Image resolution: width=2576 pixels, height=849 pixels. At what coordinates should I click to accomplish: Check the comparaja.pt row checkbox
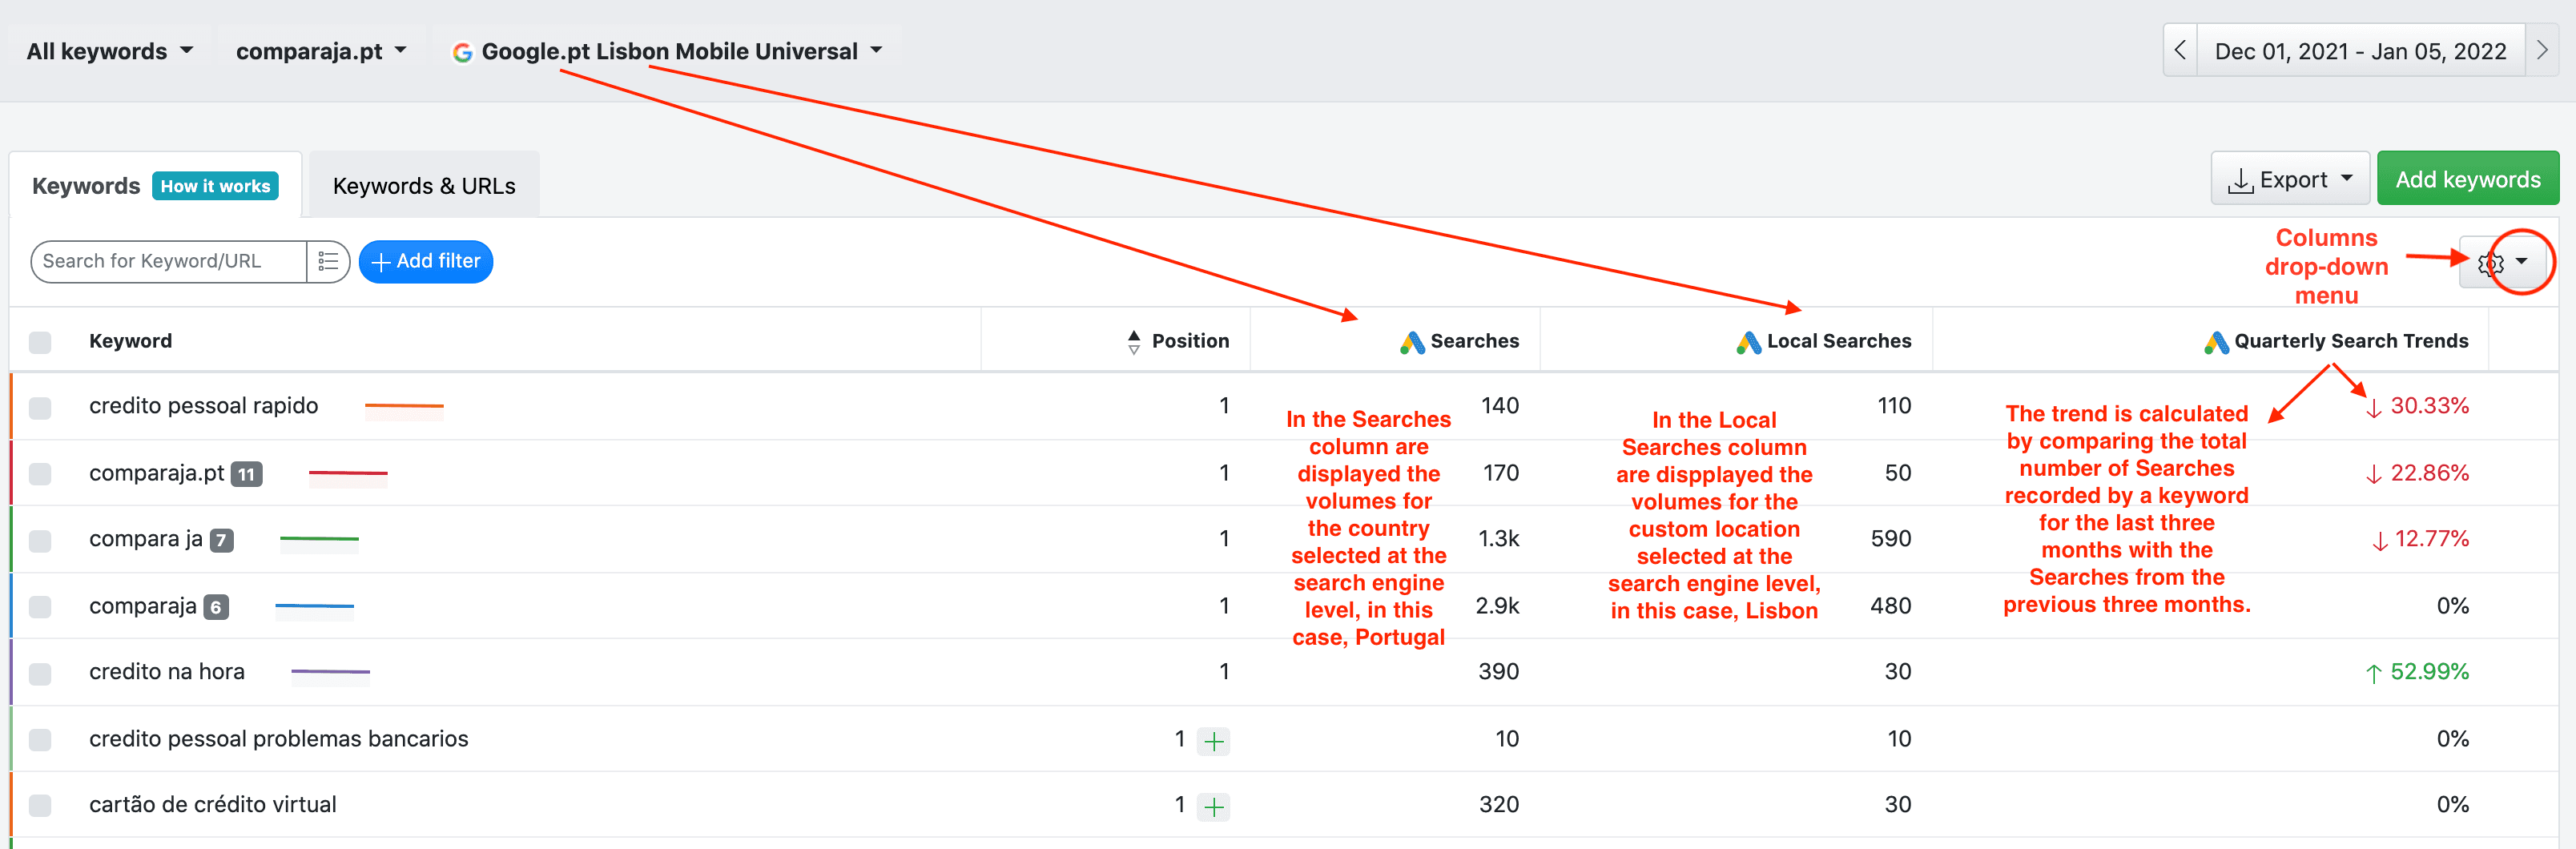[40, 473]
